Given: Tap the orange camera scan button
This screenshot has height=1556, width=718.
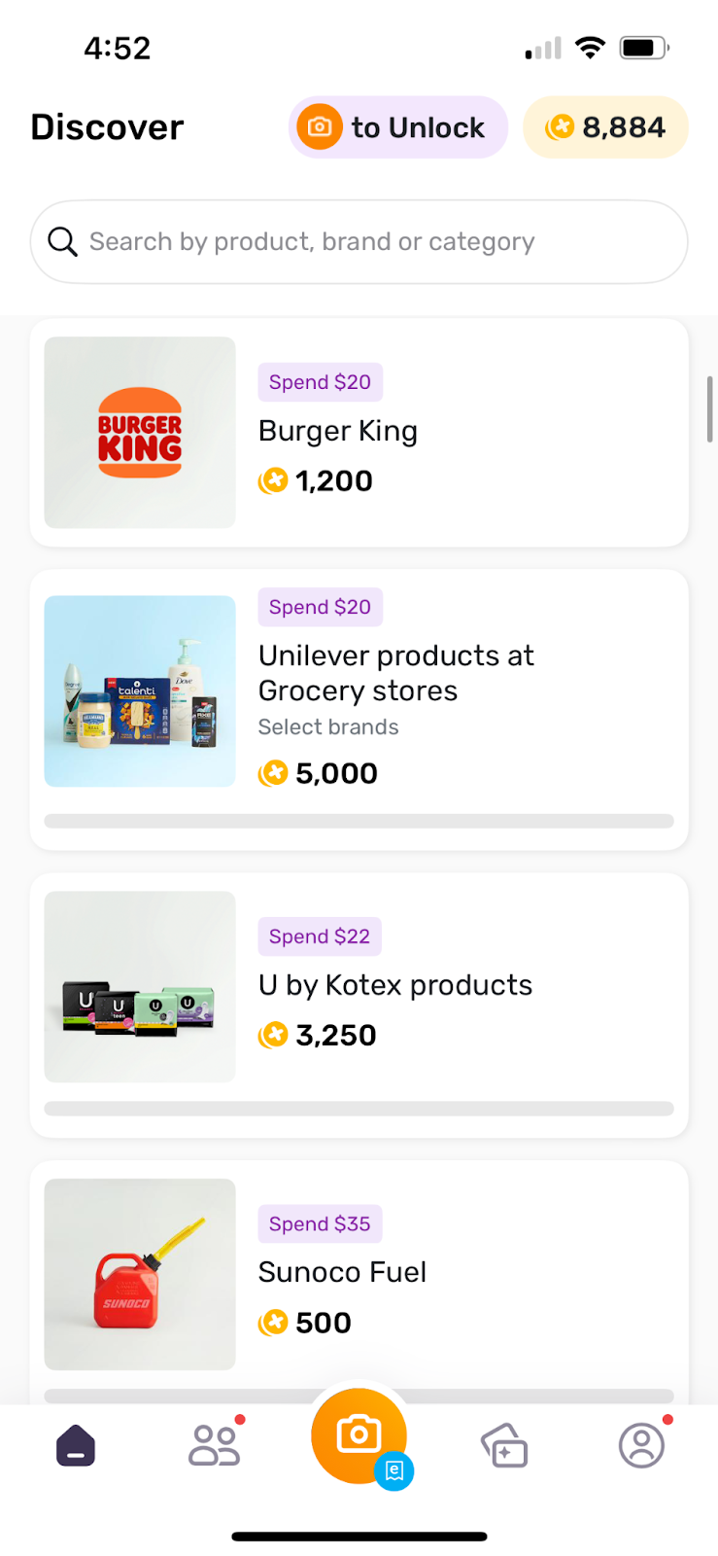Looking at the screenshot, I should tap(358, 1434).
